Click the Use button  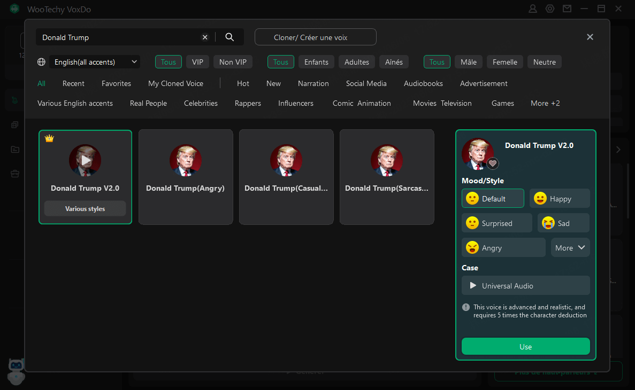pos(526,346)
